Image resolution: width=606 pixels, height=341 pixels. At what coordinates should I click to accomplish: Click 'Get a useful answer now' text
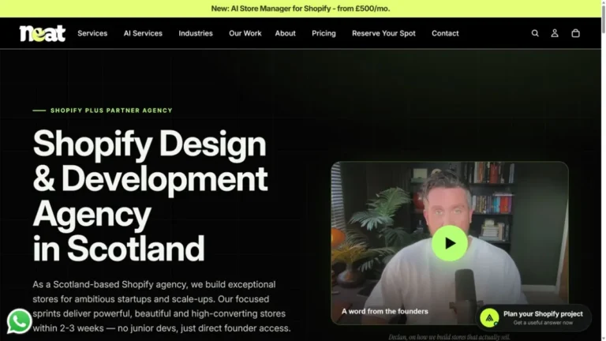543,323
